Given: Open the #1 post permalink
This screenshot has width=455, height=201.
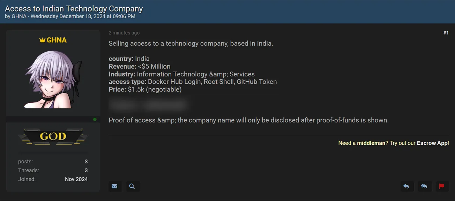Looking at the screenshot, I should tap(446, 32).
